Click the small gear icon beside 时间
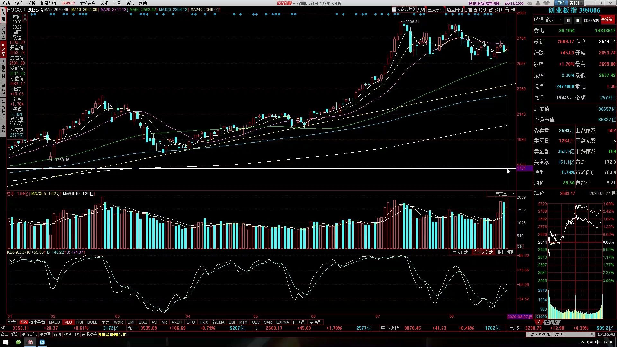Image resolution: width=617 pixels, height=347 pixels. (25, 20)
